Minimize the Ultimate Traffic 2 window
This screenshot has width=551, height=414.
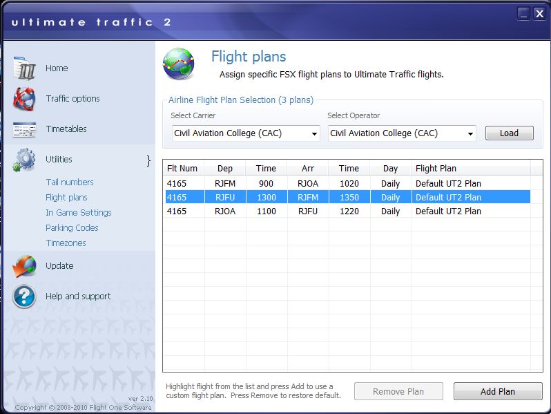523,14
